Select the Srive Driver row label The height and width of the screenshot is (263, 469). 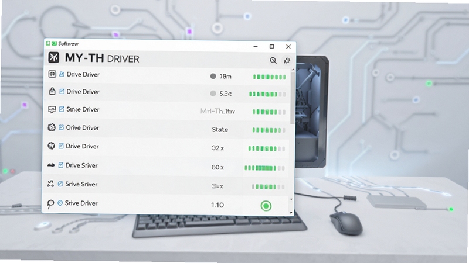tap(81, 203)
